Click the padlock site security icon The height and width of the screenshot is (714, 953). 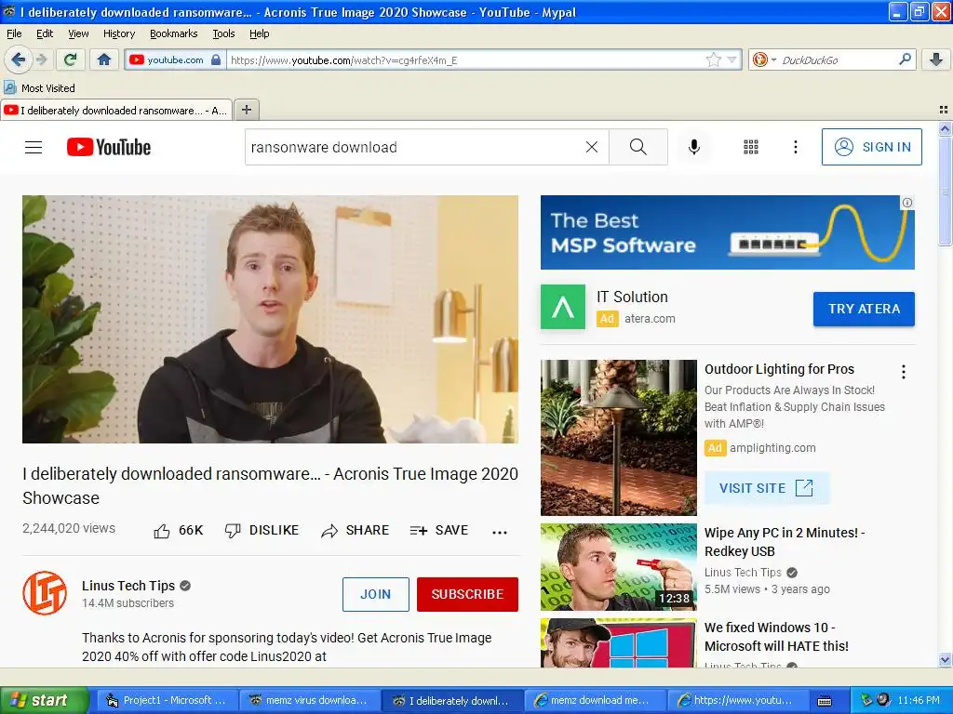pyautogui.click(x=216, y=59)
